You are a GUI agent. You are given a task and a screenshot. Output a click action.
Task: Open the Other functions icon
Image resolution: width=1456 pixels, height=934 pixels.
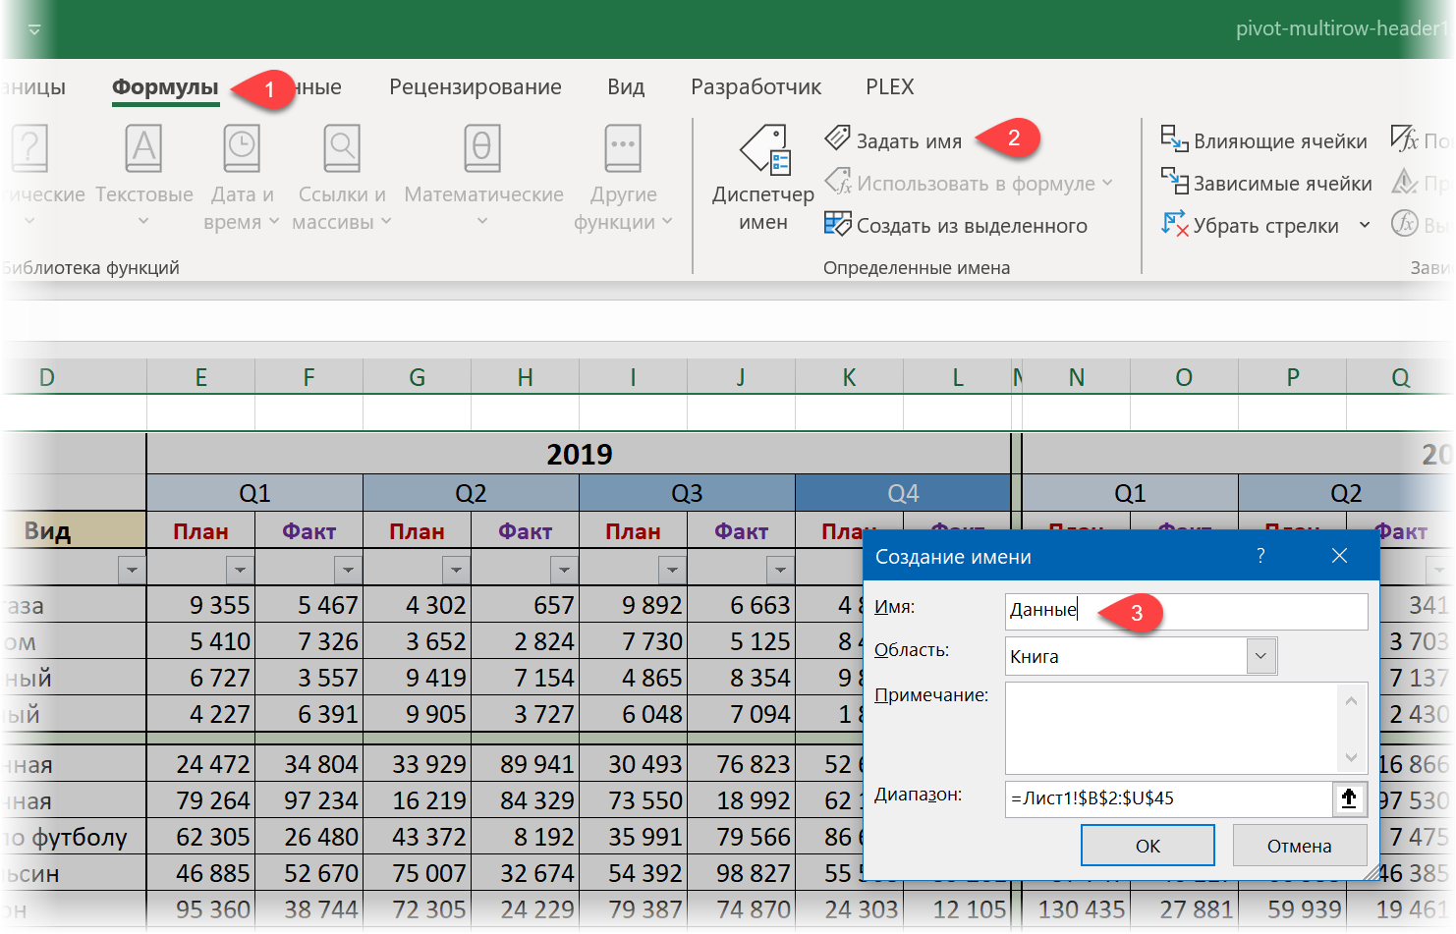point(623,149)
